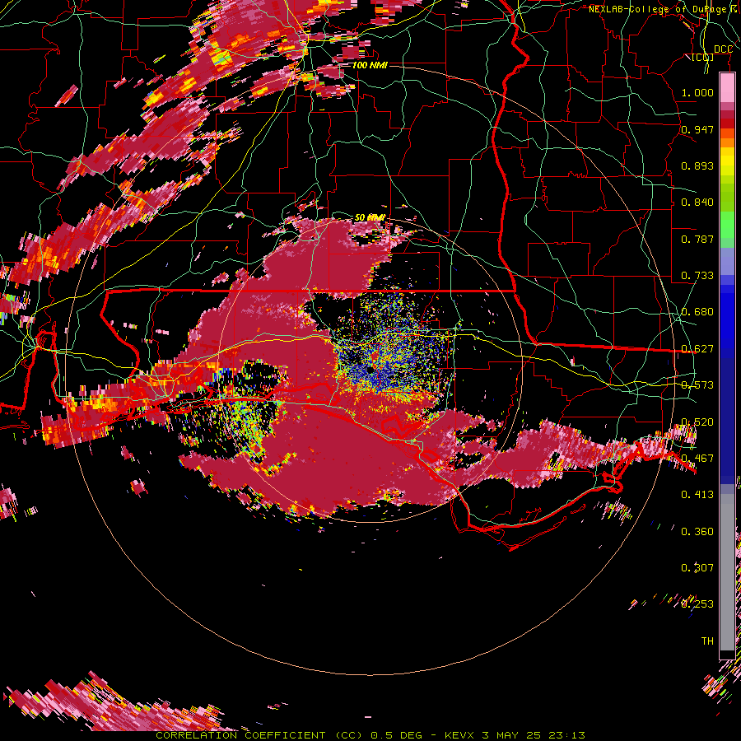Click the [CC] label above the color bar
The width and height of the screenshot is (741, 741).
702,58
